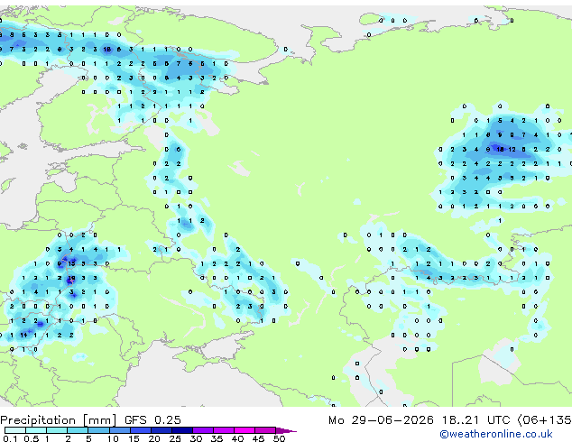Click the legend tick label "50"
The height and width of the screenshot is (442, 572).
coord(279,438)
